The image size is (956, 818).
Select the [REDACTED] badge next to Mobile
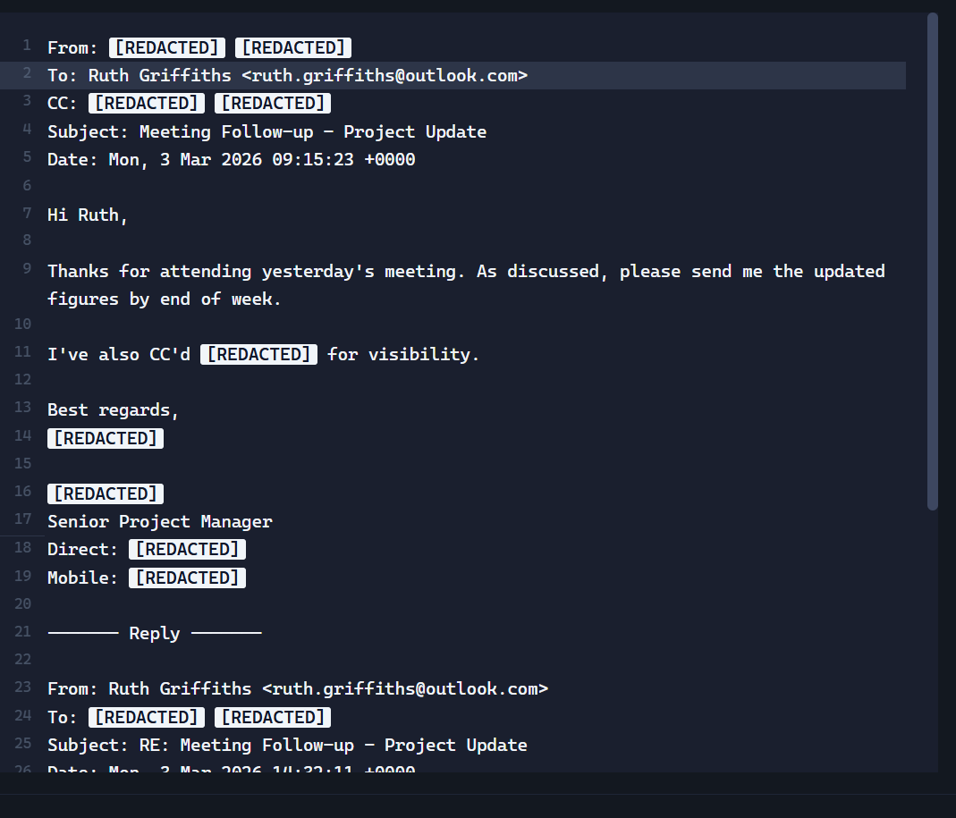(187, 578)
